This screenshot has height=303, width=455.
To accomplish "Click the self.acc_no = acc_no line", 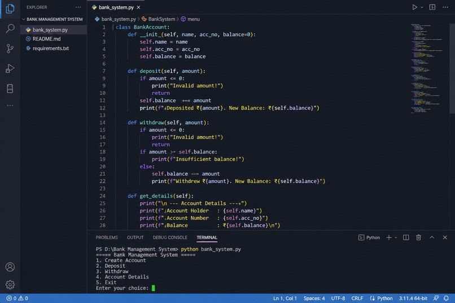I will pyautogui.click(x=170, y=49).
